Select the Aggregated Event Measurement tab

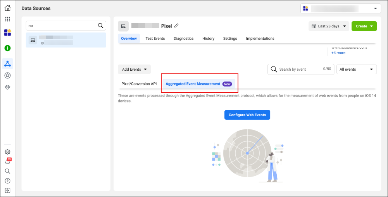pos(199,84)
